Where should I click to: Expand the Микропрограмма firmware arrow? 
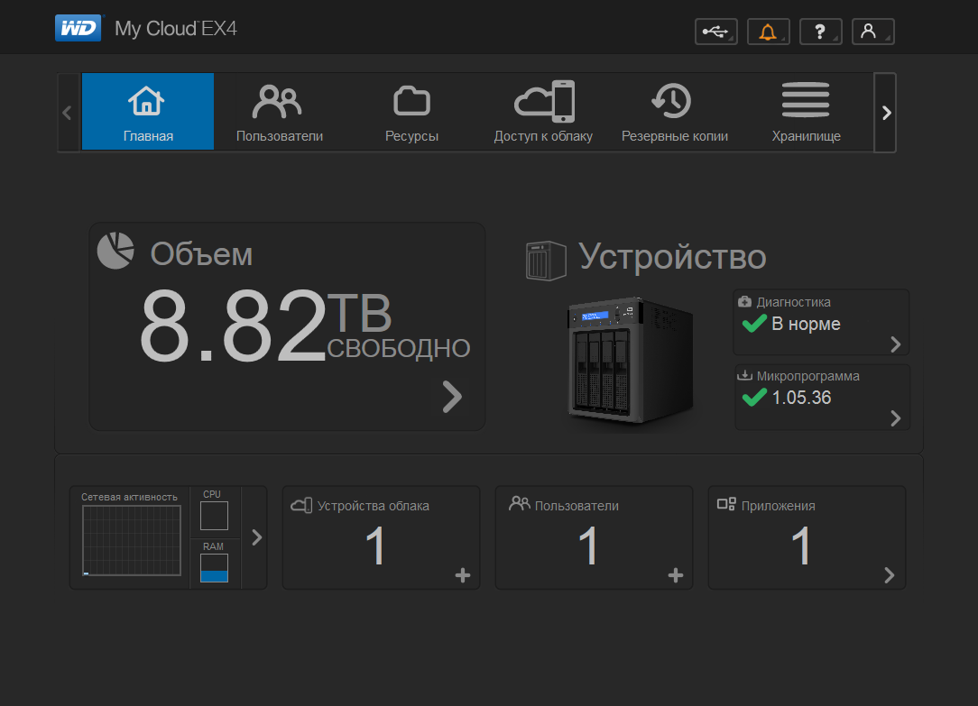pos(895,417)
